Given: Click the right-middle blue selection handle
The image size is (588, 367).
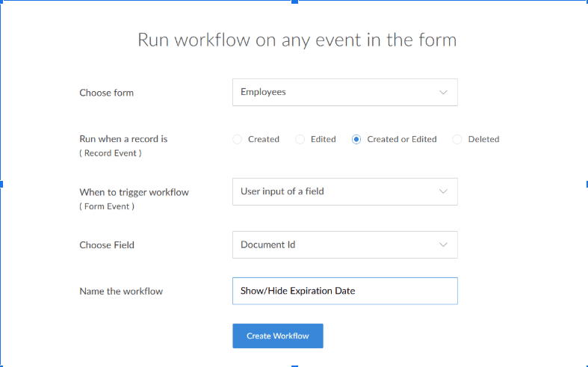Looking at the screenshot, I should point(586,184).
